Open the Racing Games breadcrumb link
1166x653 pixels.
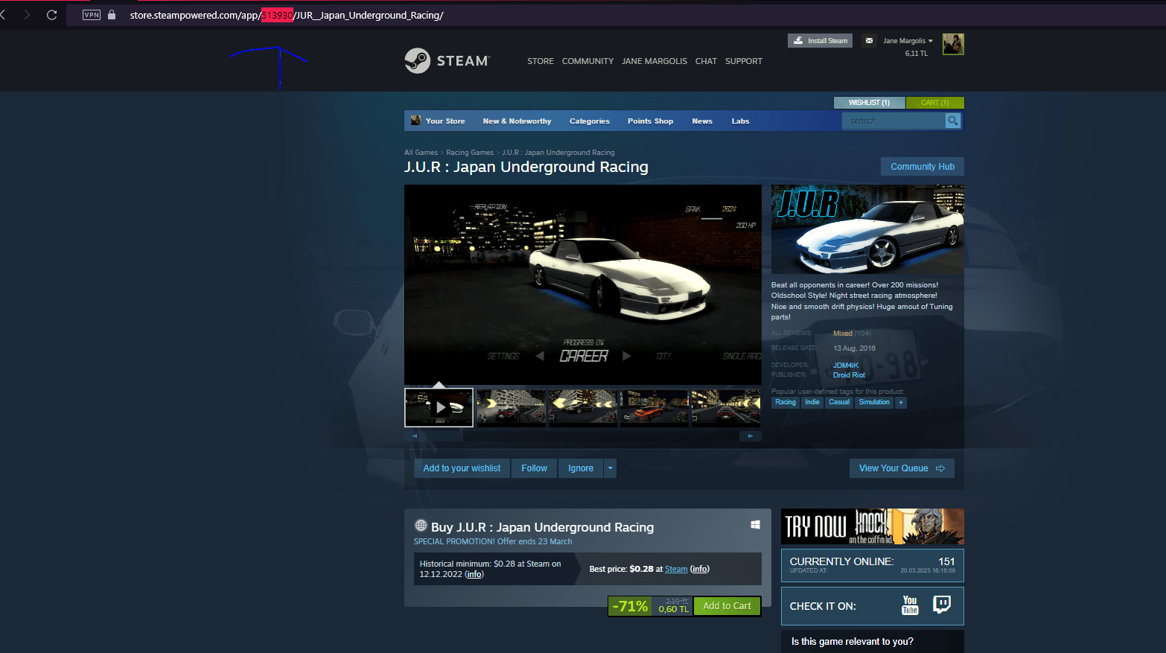(470, 153)
